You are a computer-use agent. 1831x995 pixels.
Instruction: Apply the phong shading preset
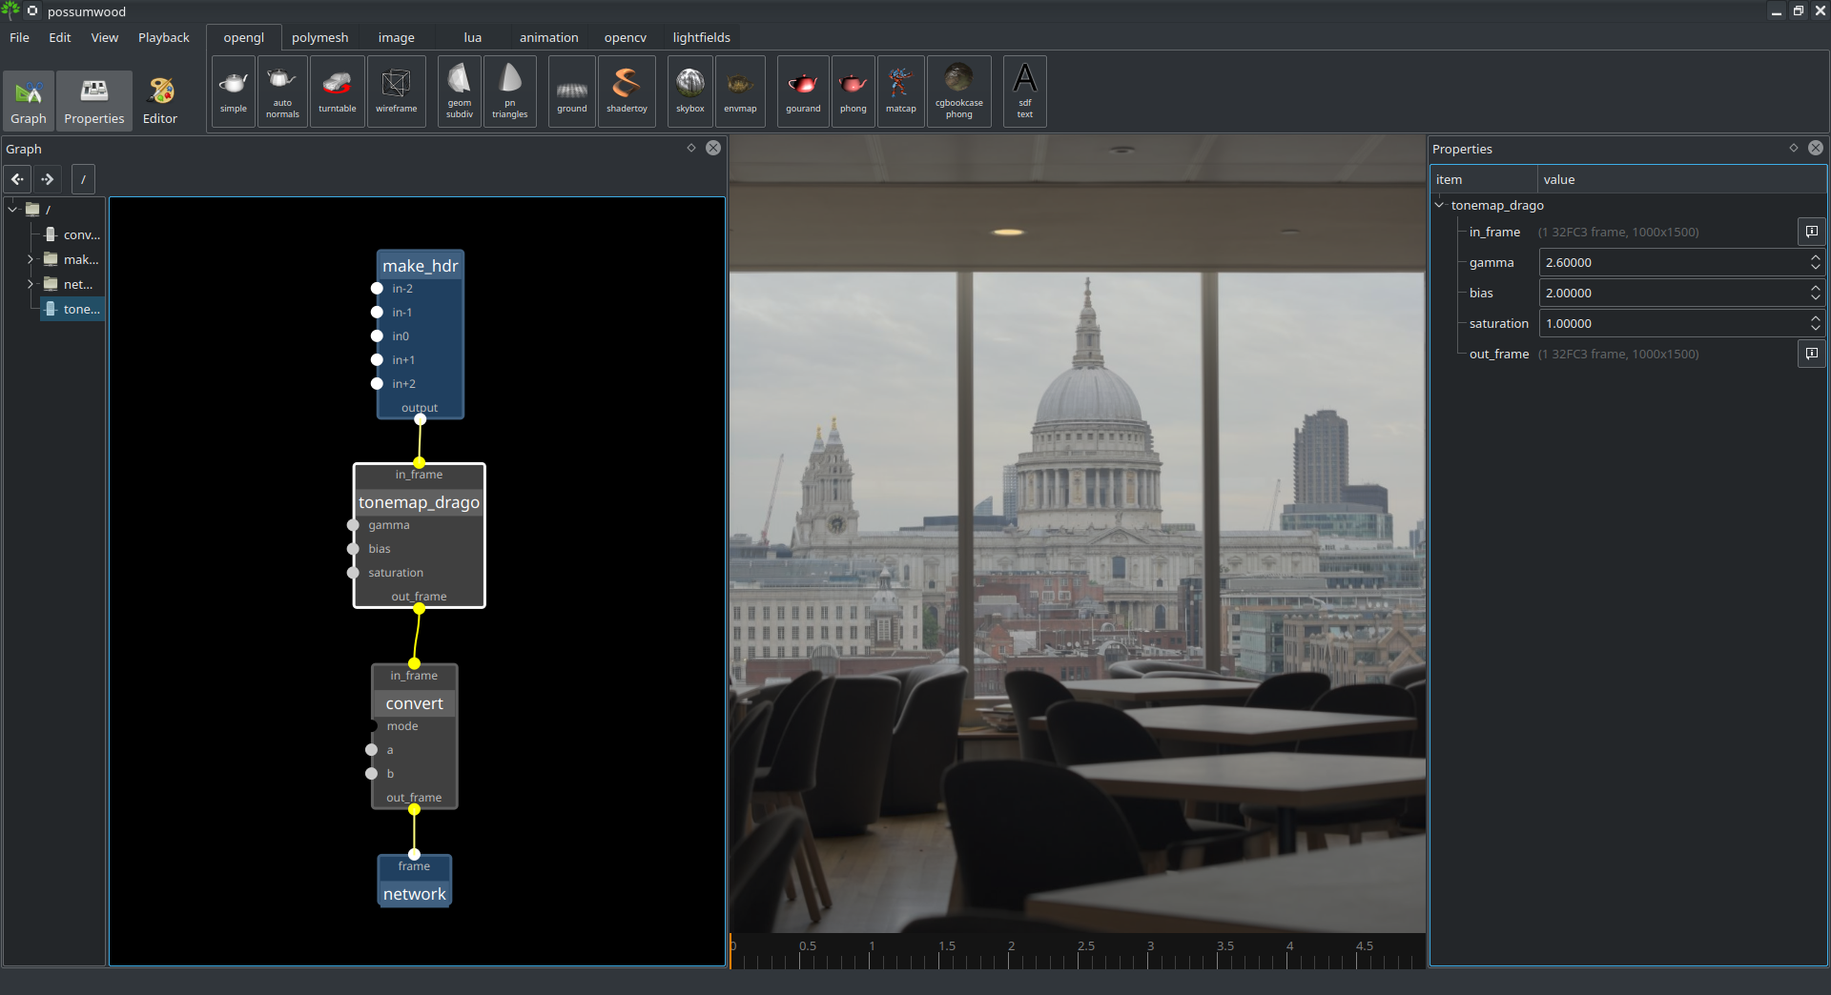click(x=854, y=91)
